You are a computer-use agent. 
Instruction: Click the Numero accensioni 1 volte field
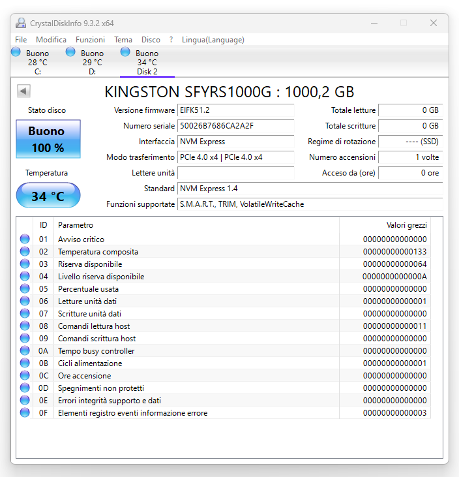pos(410,157)
